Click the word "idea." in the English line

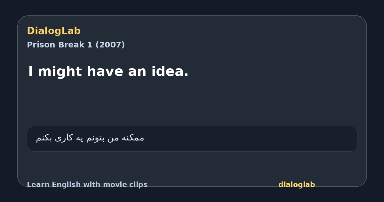pyautogui.click(x=170, y=72)
